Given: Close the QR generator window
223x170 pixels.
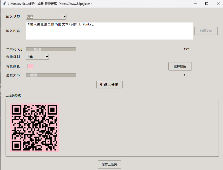Looking at the screenshot, I should 218,4.
